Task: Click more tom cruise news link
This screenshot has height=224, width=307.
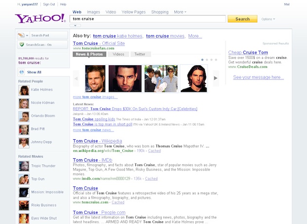Action: click(94, 130)
